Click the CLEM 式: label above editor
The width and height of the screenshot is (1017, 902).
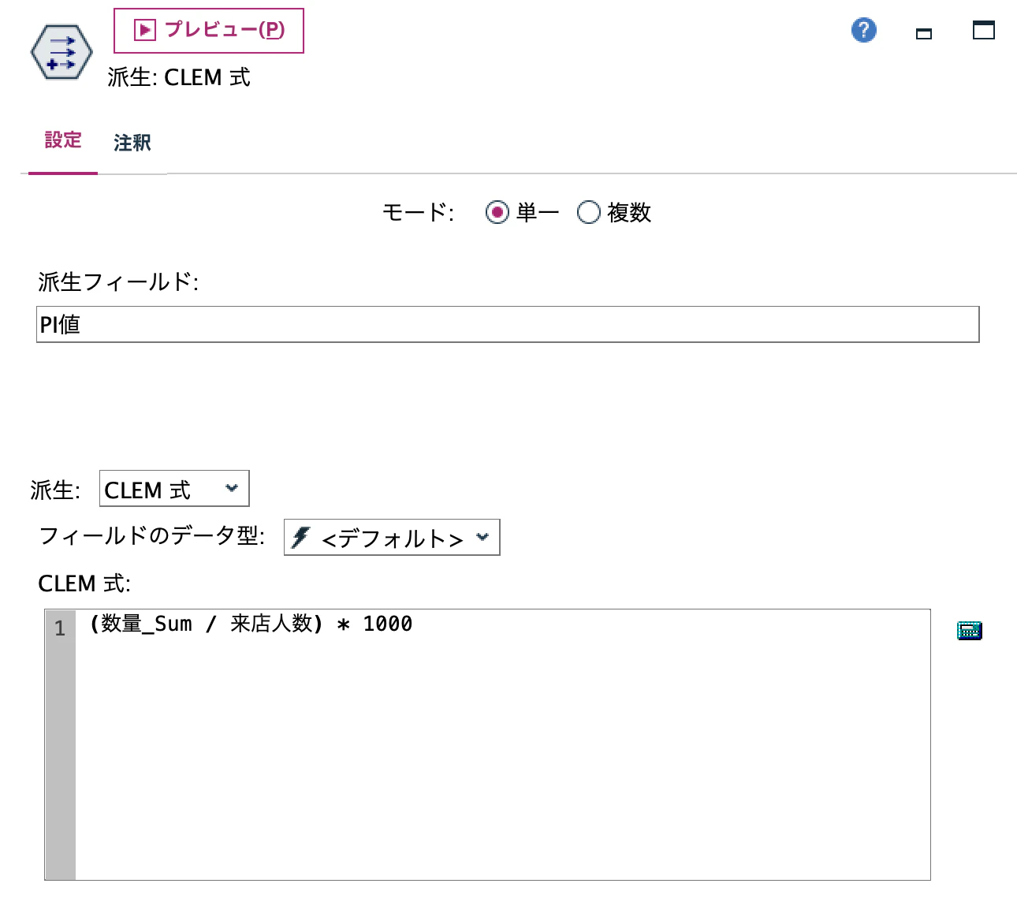pyautogui.click(x=84, y=583)
